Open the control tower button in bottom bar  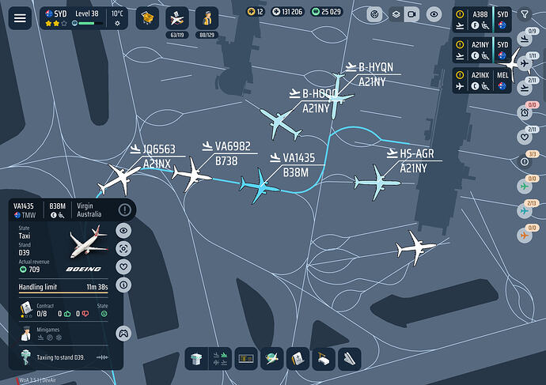tap(197, 359)
